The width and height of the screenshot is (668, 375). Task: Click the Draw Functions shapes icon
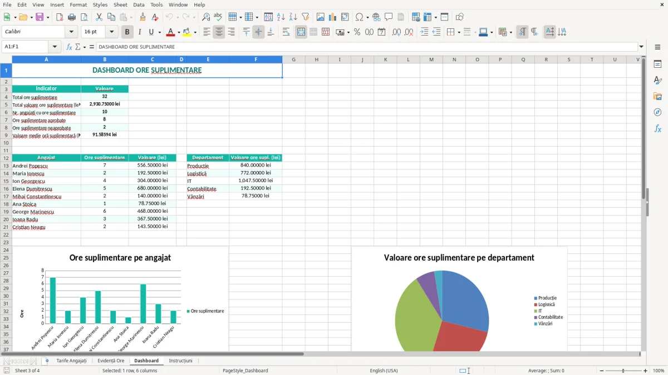click(x=460, y=17)
